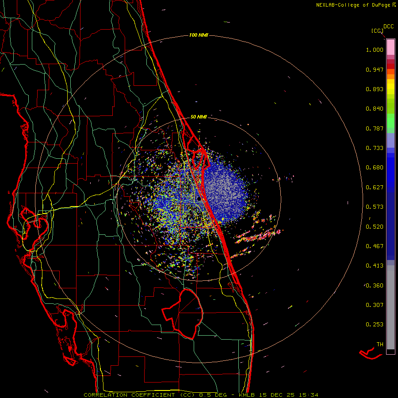This screenshot has width=398, height=398.
Task: Click the KMLB radar site marker
Action: (199, 199)
